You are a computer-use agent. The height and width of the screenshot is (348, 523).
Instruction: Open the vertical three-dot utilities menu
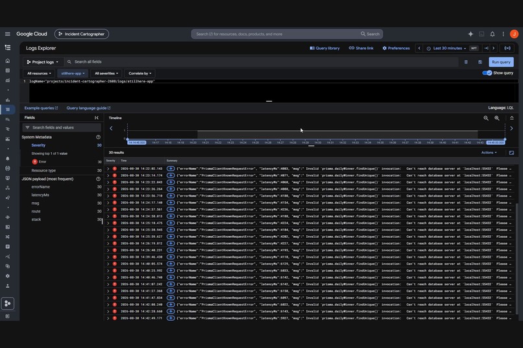503,34
